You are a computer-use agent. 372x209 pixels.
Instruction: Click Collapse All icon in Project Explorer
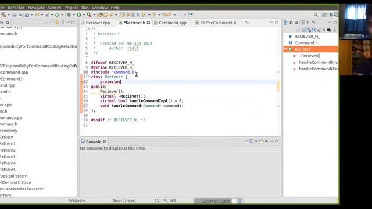[x=52, y=23]
